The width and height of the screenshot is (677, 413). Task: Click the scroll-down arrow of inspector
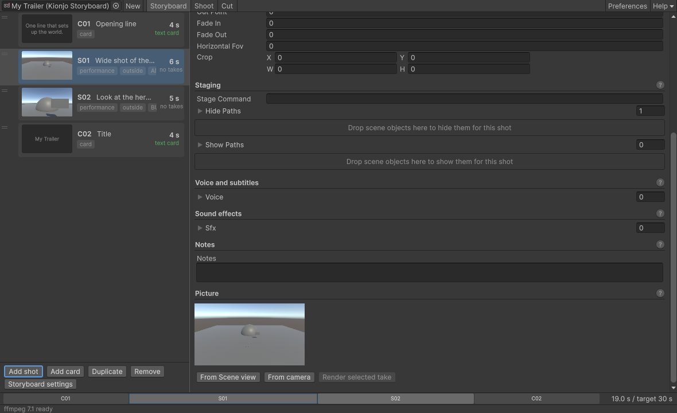tap(673, 388)
